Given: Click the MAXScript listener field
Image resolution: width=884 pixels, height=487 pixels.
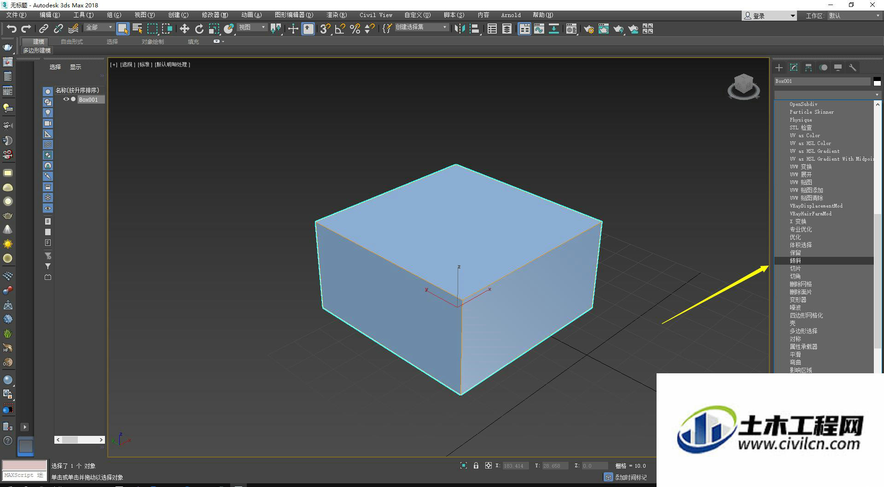Looking at the screenshot, I should [24, 475].
